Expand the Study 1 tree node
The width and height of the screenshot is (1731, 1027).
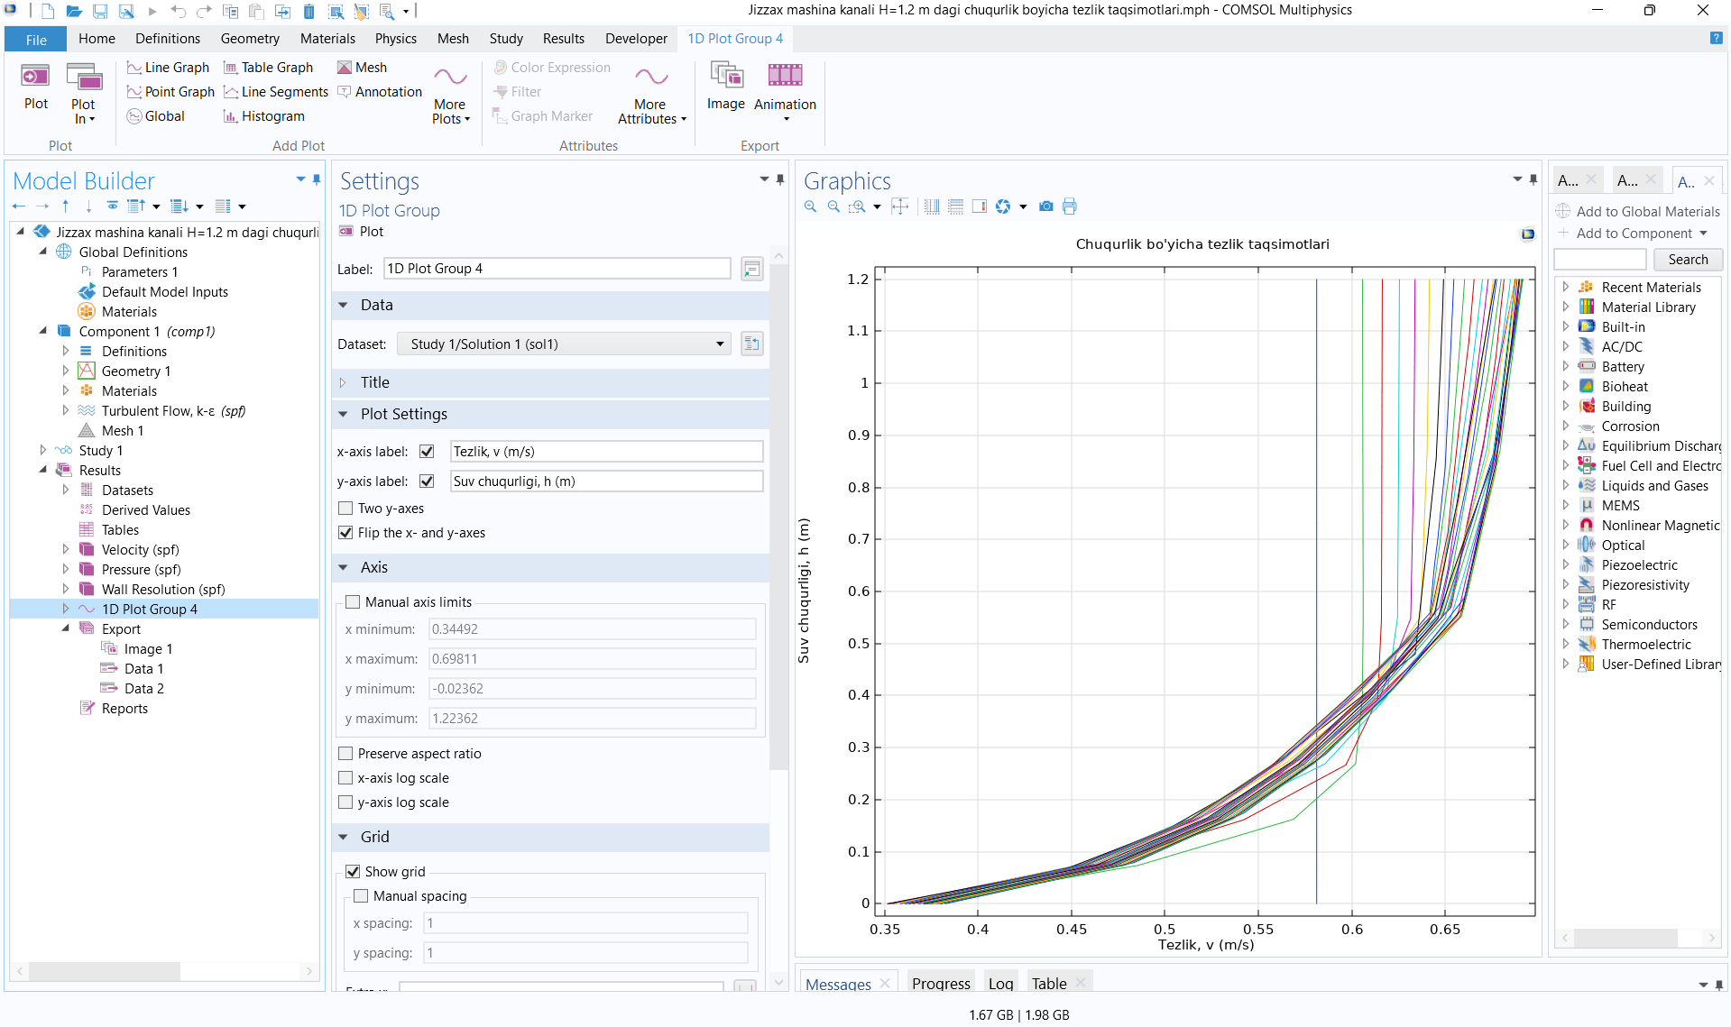point(43,450)
